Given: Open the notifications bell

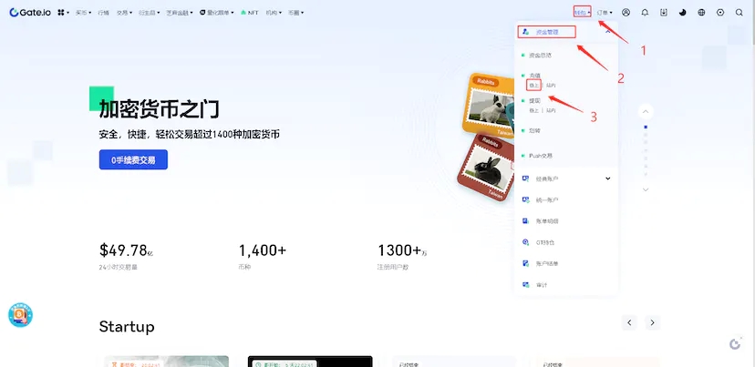Looking at the screenshot, I should tap(645, 13).
